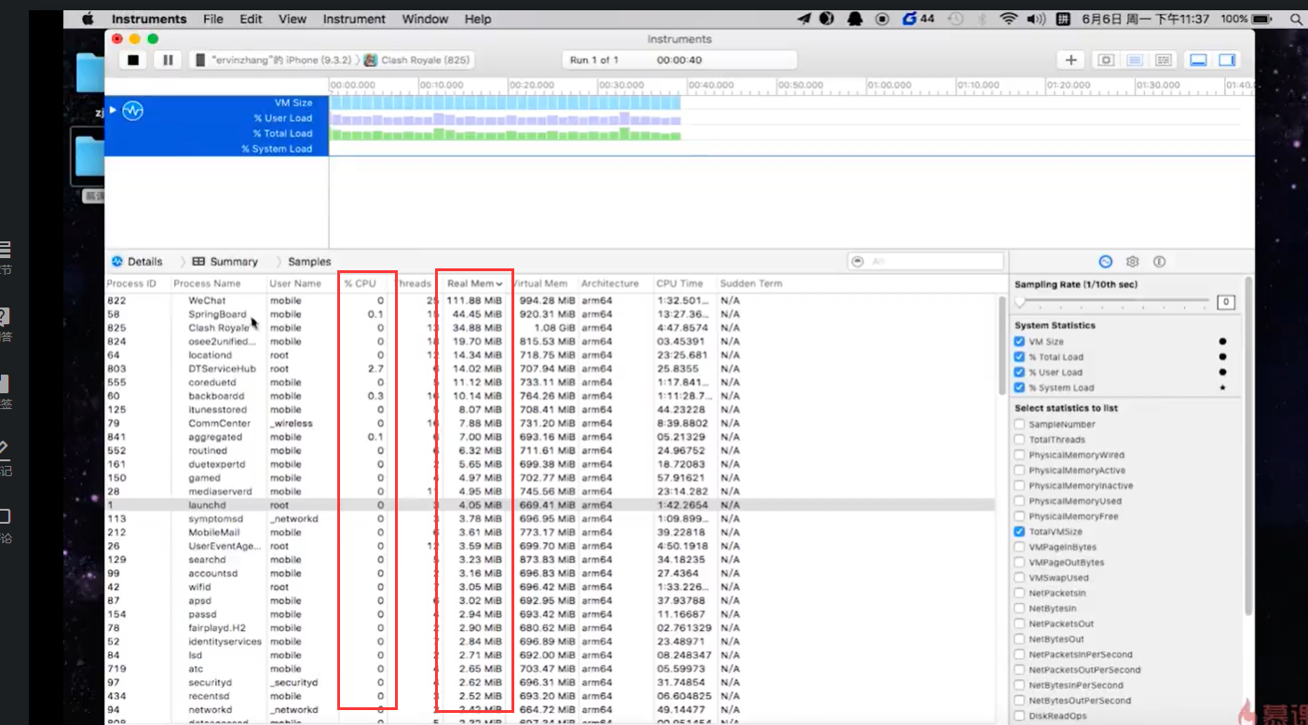
Task: Stop the recording with the stop button
Action: click(133, 60)
